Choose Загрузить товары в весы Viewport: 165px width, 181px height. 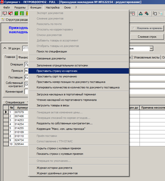(x=79, y=105)
